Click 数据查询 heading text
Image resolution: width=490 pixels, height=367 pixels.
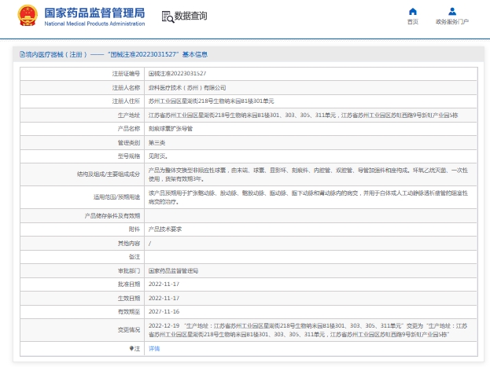(x=190, y=16)
